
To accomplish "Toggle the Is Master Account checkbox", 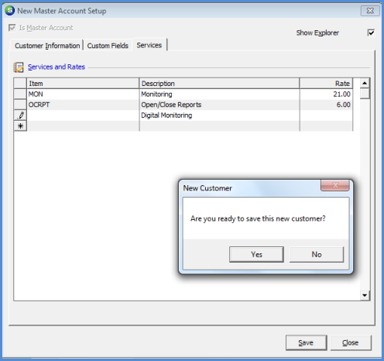I will 12,27.
